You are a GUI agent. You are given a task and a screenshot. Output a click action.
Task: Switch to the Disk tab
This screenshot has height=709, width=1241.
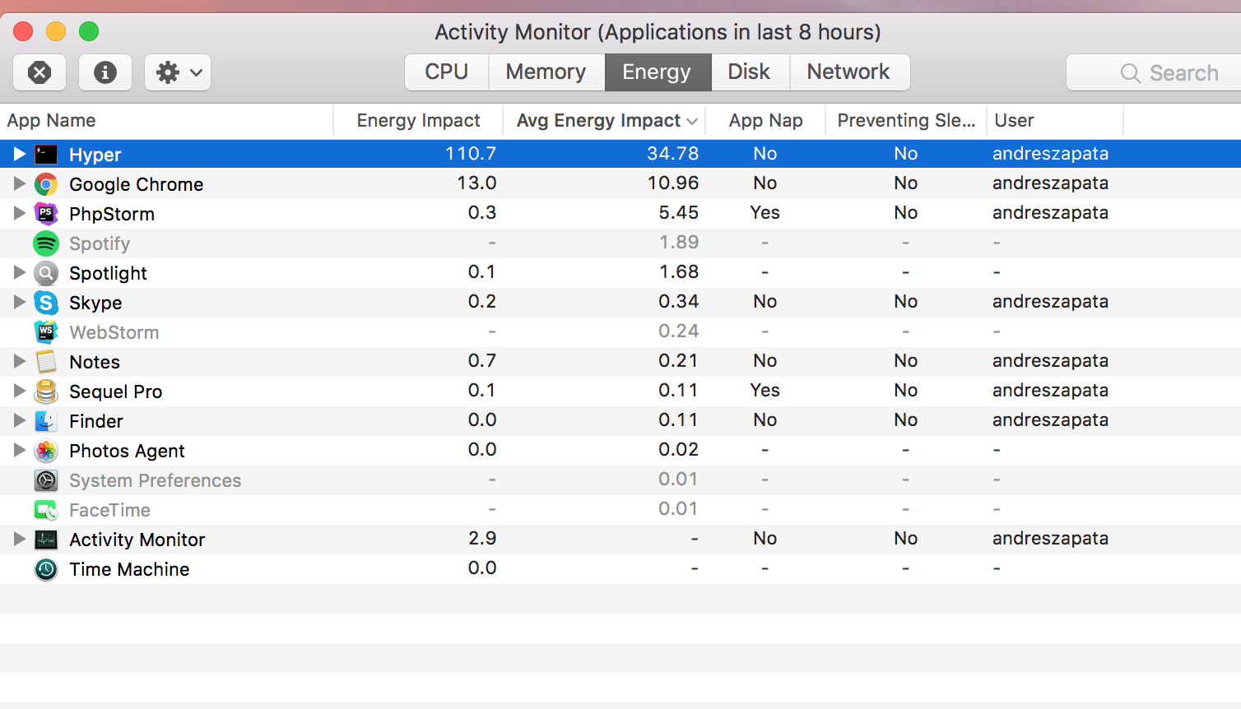click(x=750, y=72)
